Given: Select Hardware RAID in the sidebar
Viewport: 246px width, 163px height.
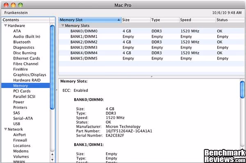Looking at the screenshot, I should (x=27, y=80).
